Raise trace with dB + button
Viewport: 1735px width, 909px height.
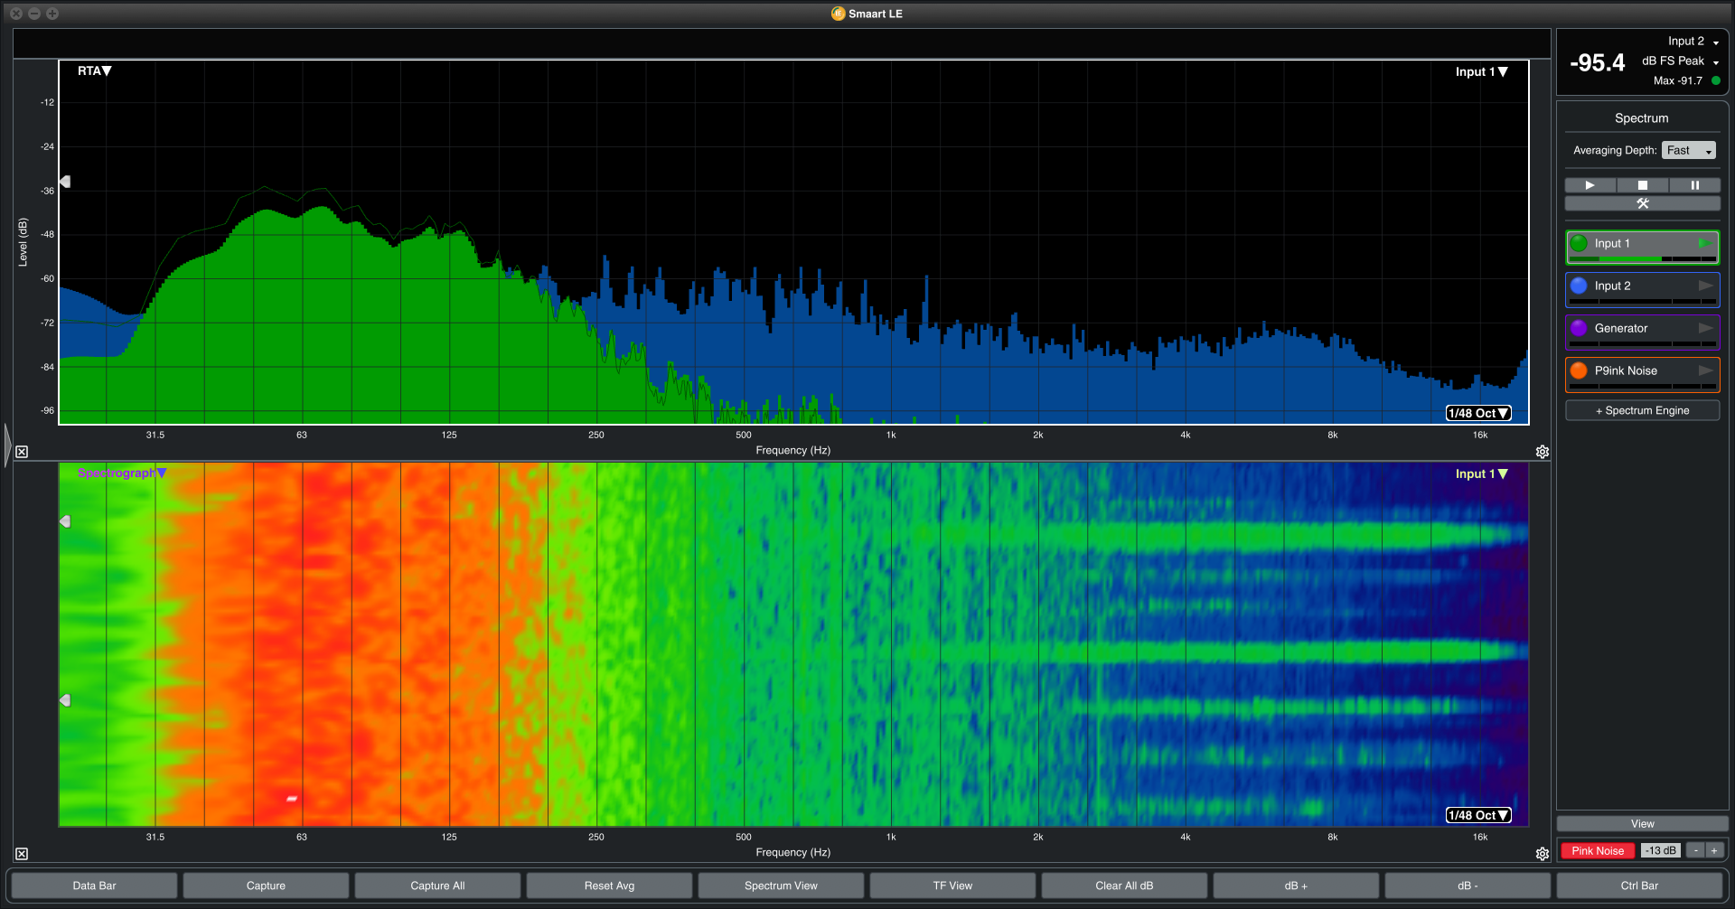coord(1296,886)
